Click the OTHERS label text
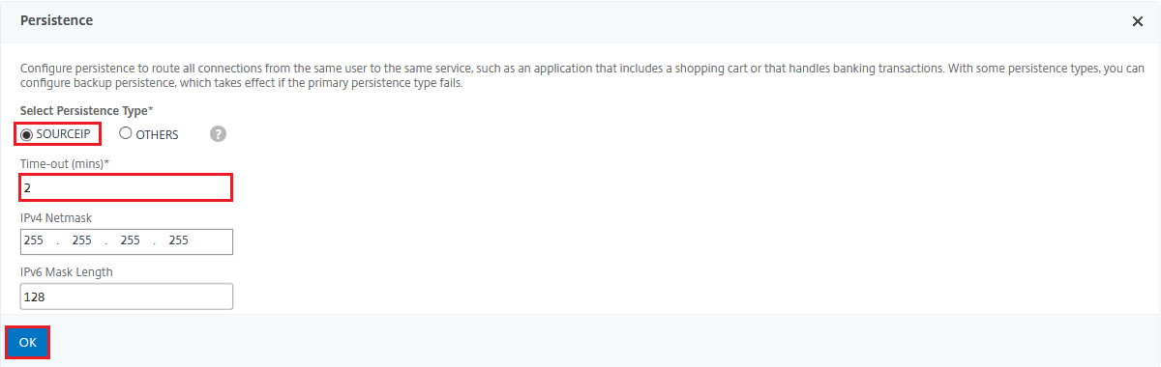 tap(157, 135)
